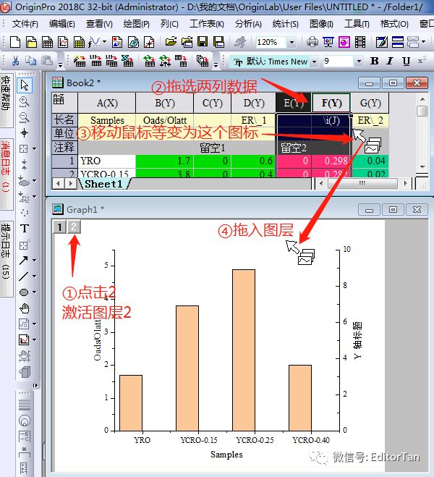Viewport: 434px width, 477px height.
Task: Open the 统计(S) menu
Action: (x=286, y=24)
